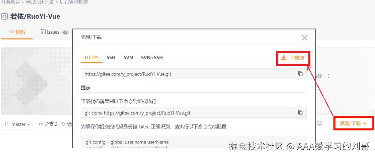375x157 pixels.
Task: Click the monitor icon near 克隆/下载
Action: click(x=319, y=124)
